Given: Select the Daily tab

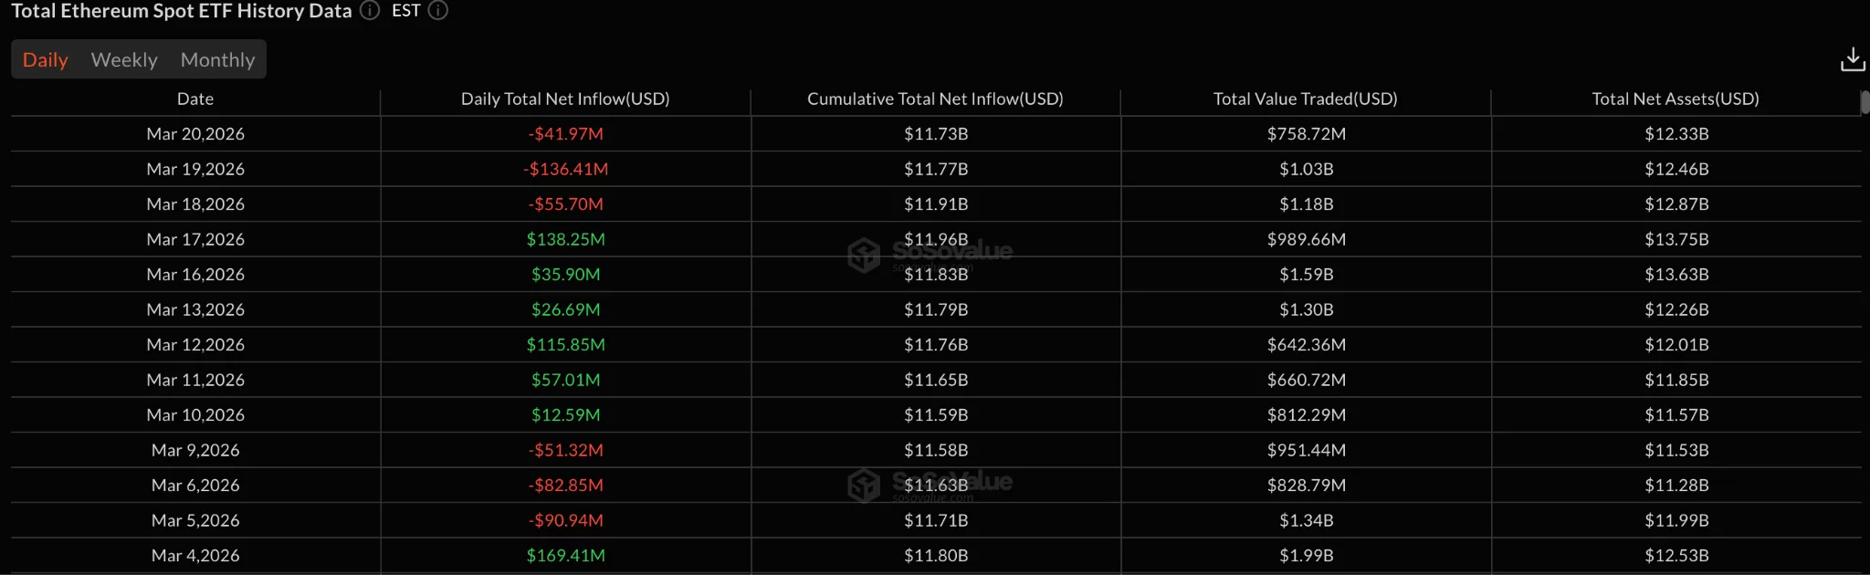Looking at the screenshot, I should pyautogui.click(x=45, y=59).
